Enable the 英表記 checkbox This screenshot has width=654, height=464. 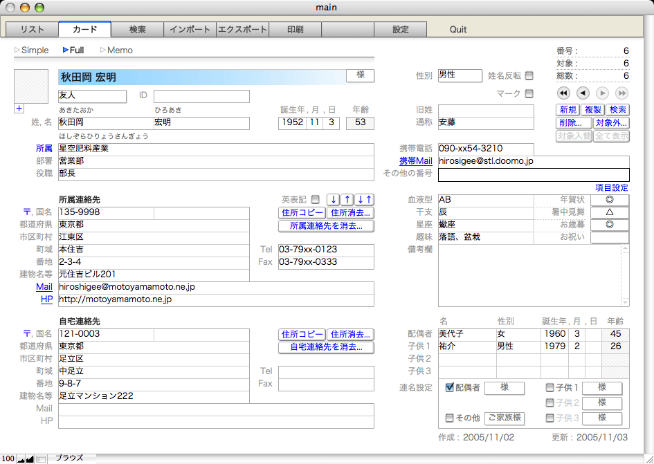click(316, 199)
